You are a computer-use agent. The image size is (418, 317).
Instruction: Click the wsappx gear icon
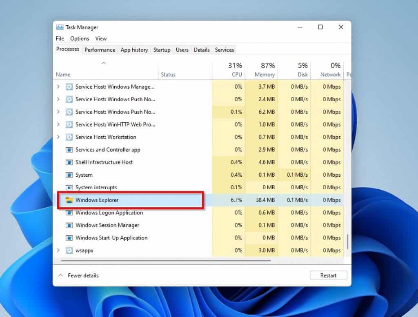69,250
